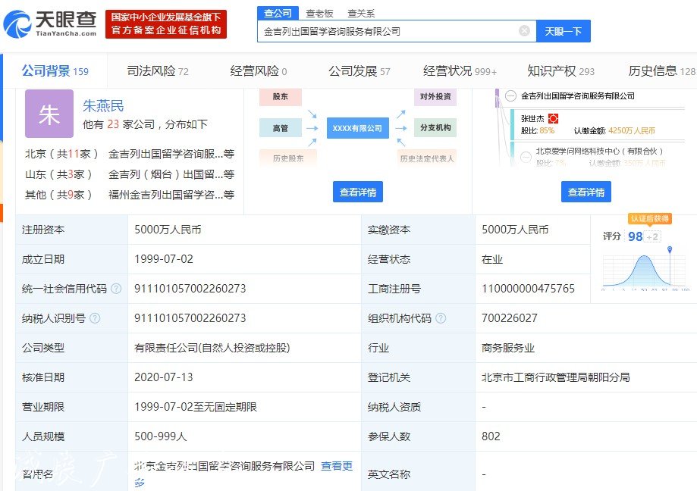Select the XXXX有限公司 node in relationship graph
697x491 pixels.
coord(357,127)
